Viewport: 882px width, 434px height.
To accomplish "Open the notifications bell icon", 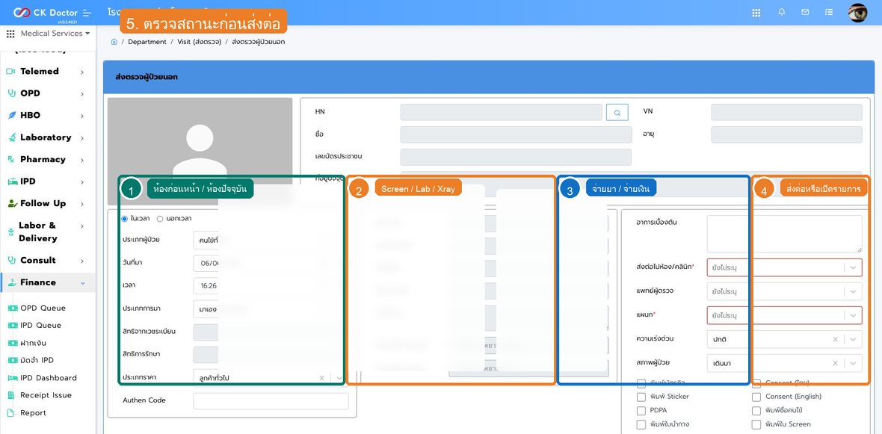I will (x=782, y=13).
